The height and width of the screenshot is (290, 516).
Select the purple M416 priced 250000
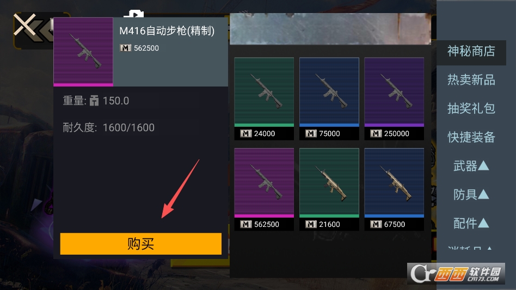click(394, 98)
